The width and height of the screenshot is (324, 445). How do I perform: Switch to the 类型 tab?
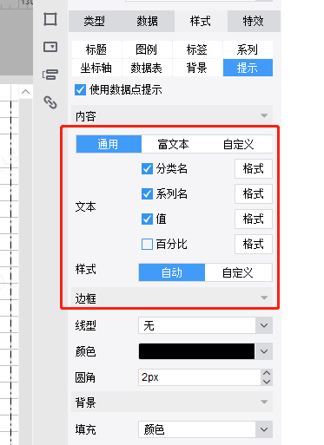[95, 21]
